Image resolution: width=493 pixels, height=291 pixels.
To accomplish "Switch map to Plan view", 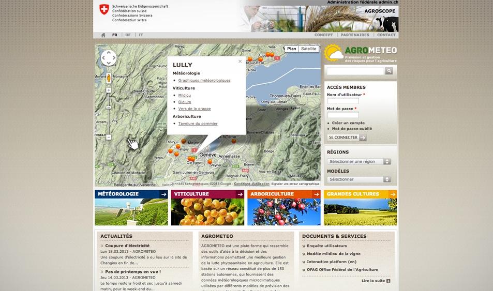I will pos(291,49).
